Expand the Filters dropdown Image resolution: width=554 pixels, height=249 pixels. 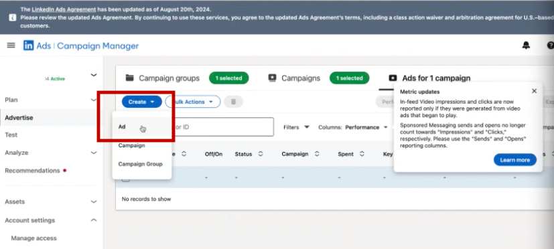coord(296,127)
